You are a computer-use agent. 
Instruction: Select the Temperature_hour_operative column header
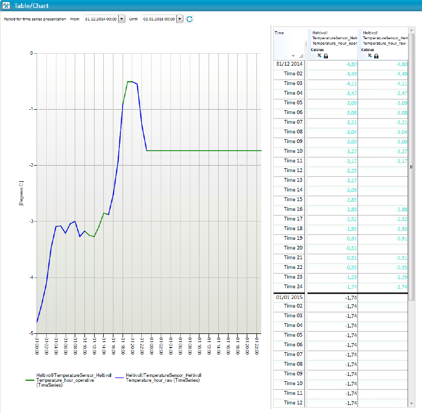pos(333,40)
